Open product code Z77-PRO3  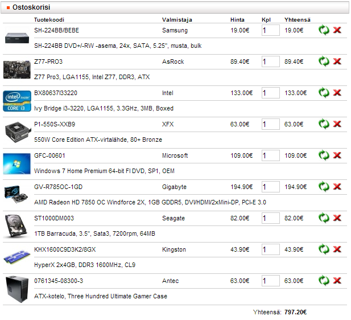pyautogui.click(x=48, y=61)
